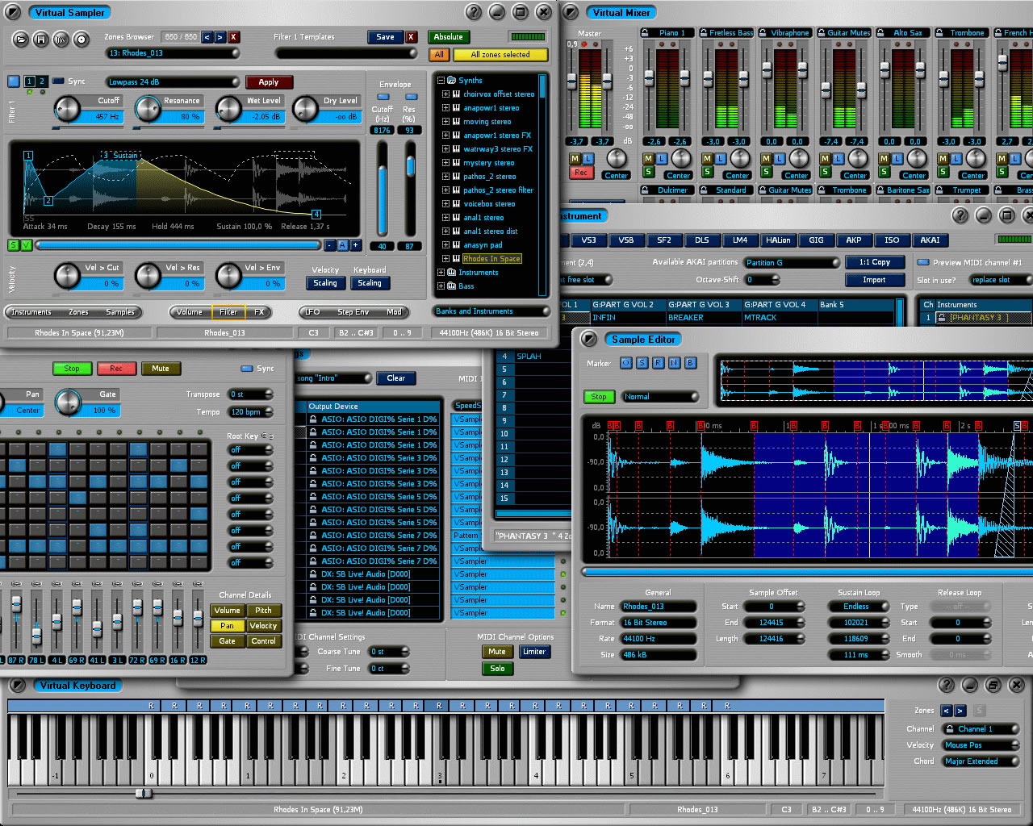1033x826 pixels.
Task: Switch to Volume tab in Virtual Sampler
Action: (x=190, y=312)
